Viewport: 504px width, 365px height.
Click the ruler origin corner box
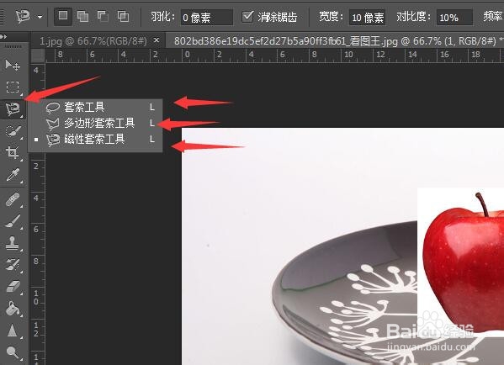tap(38, 56)
